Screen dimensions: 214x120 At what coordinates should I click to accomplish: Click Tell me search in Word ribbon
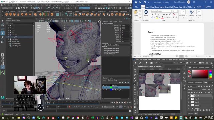198,7
